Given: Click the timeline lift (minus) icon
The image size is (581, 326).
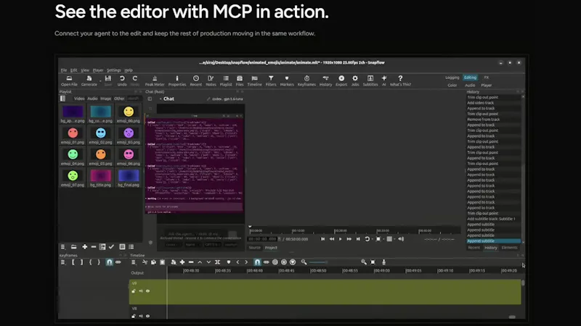Looking at the screenshot, I should pyautogui.click(x=191, y=262).
